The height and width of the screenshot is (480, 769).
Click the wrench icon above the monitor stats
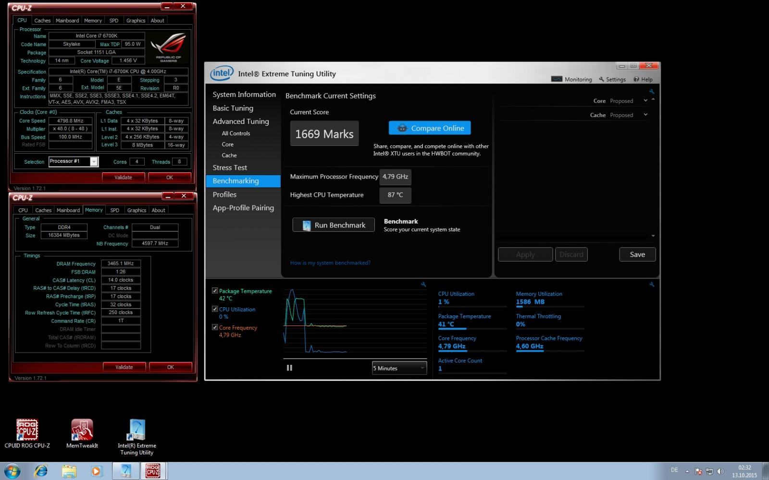click(652, 284)
